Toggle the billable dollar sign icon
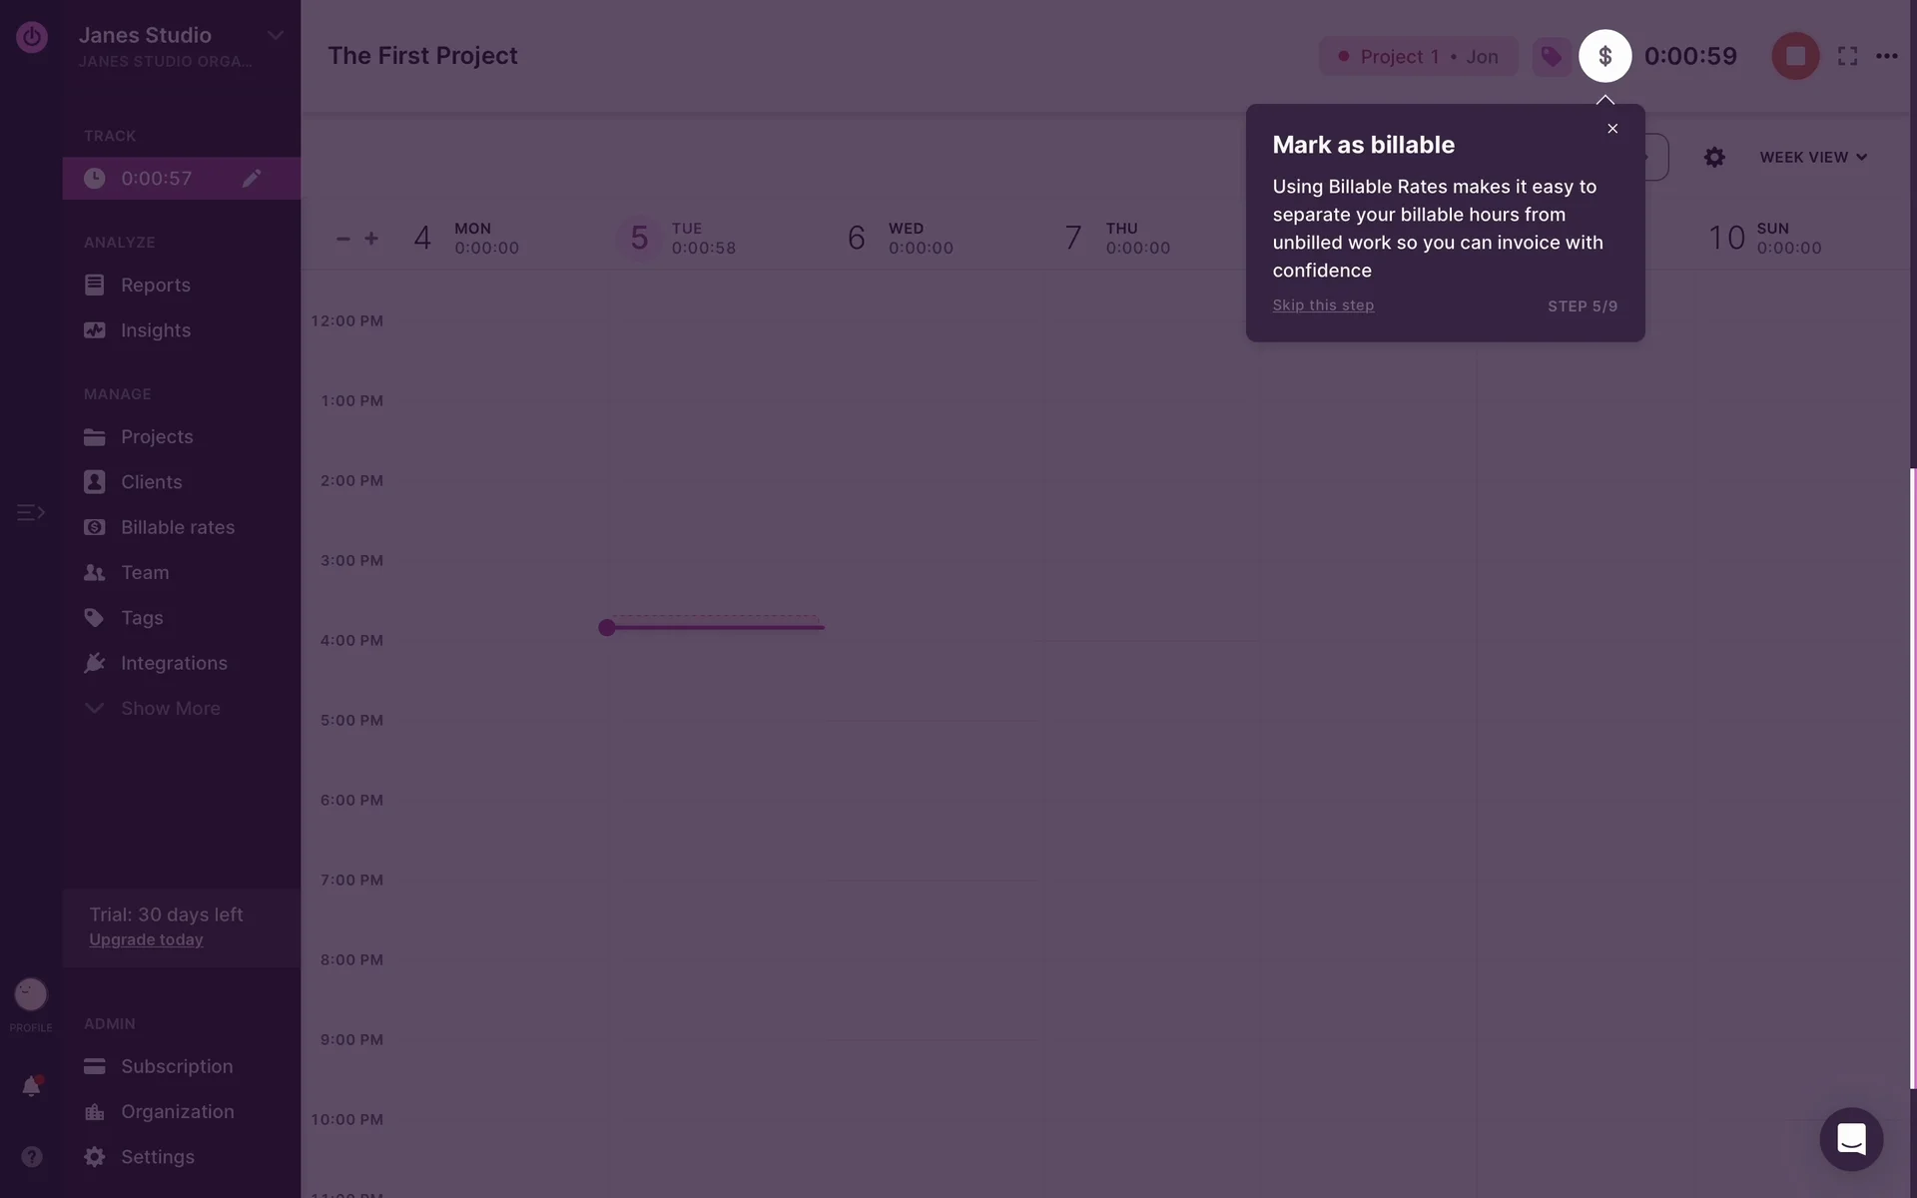The width and height of the screenshot is (1917, 1198). [1604, 56]
